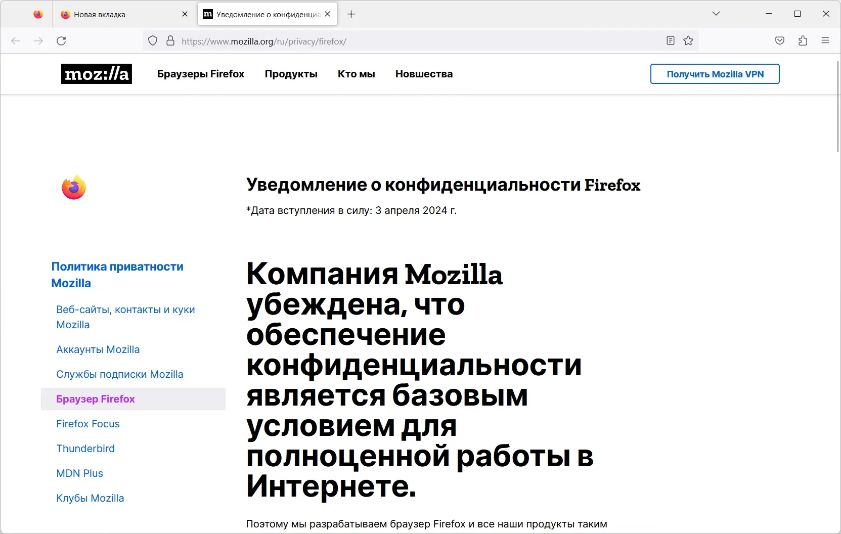Open tracking protection shield icon
Viewport: 841px width, 534px height.
click(153, 41)
